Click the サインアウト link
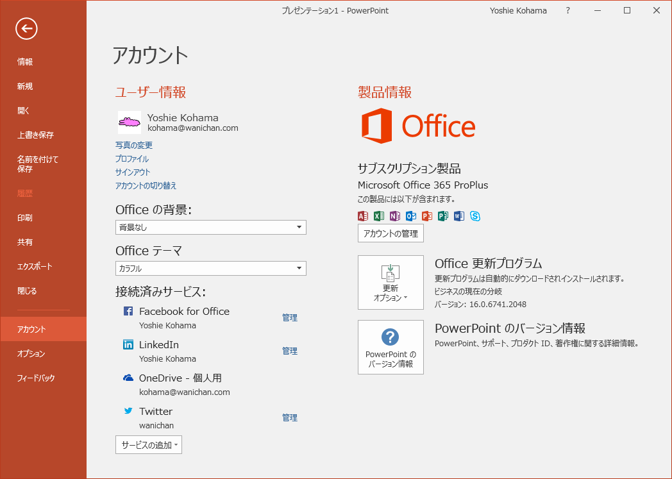672x479 pixels. (133, 172)
